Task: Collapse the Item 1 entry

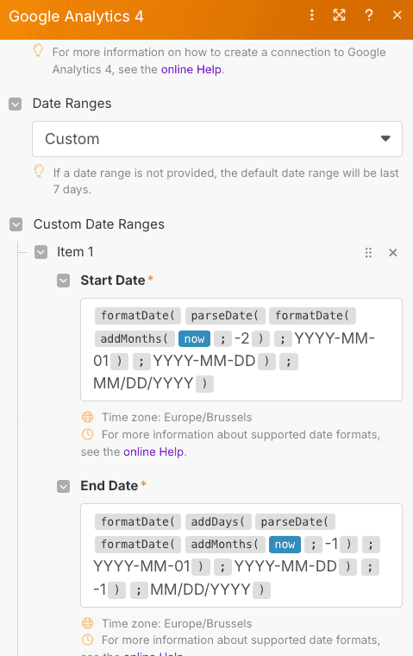Action: 41,252
